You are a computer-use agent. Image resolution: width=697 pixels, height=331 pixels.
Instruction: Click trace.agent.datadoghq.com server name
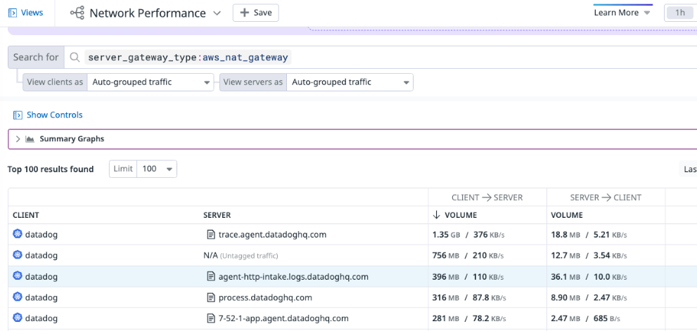pos(272,235)
